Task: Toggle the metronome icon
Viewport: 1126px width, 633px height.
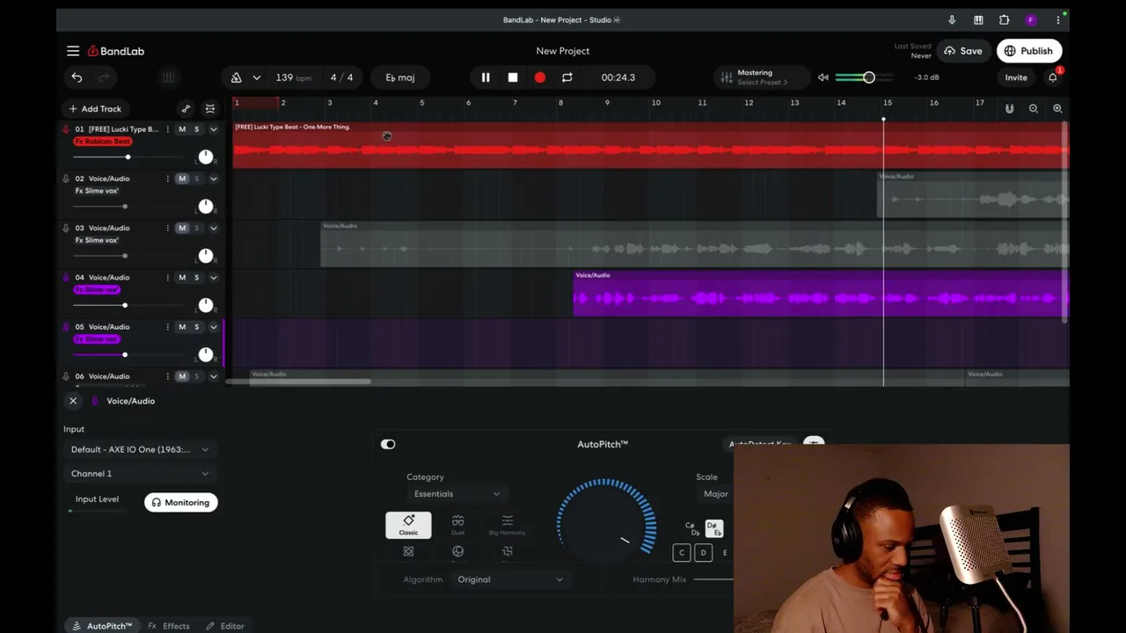Action: (236, 77)
